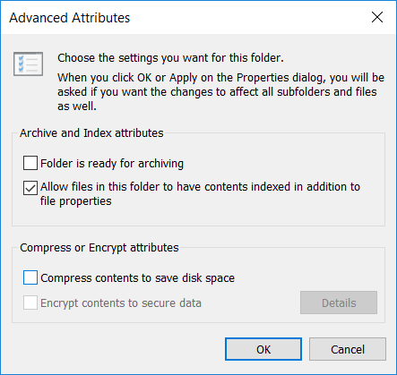The width and height of the screenshot is (397, 375).
Task: Click the Advanced Attributes title text
Action: click(70, 18)
